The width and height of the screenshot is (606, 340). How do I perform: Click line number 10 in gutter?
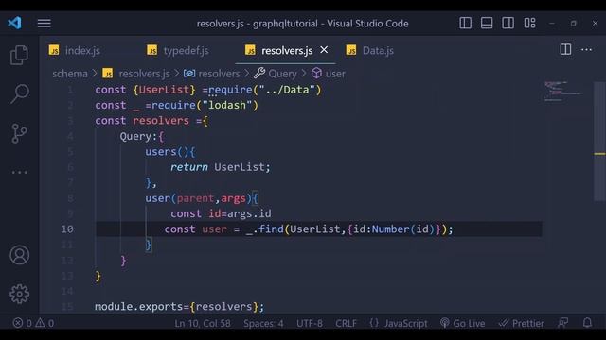tap(67, 229)
